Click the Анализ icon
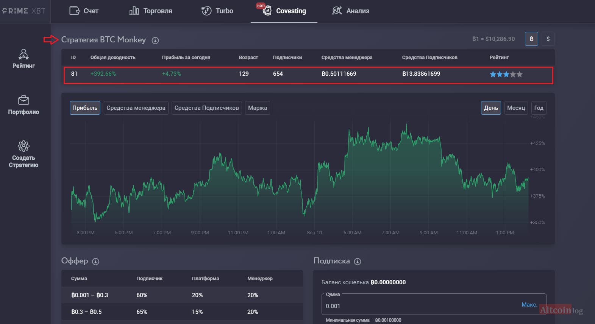 337,11
